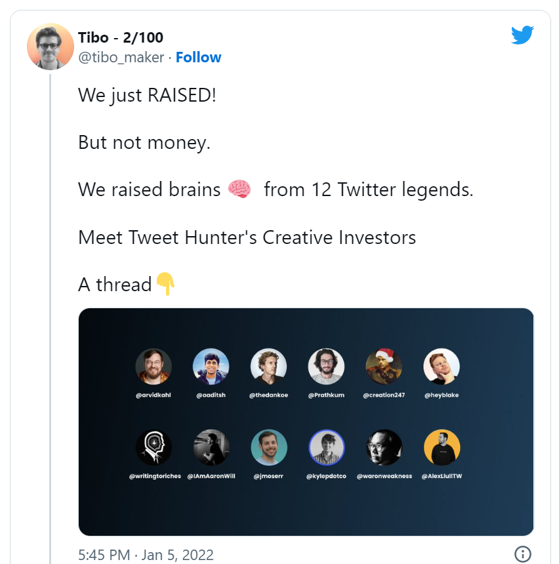
Task: Click the tweet text about Creative Investors
Action: (247, 237)
